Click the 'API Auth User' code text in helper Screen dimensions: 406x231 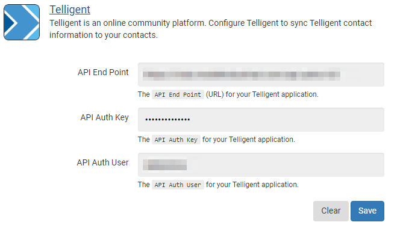click(178, 185)
